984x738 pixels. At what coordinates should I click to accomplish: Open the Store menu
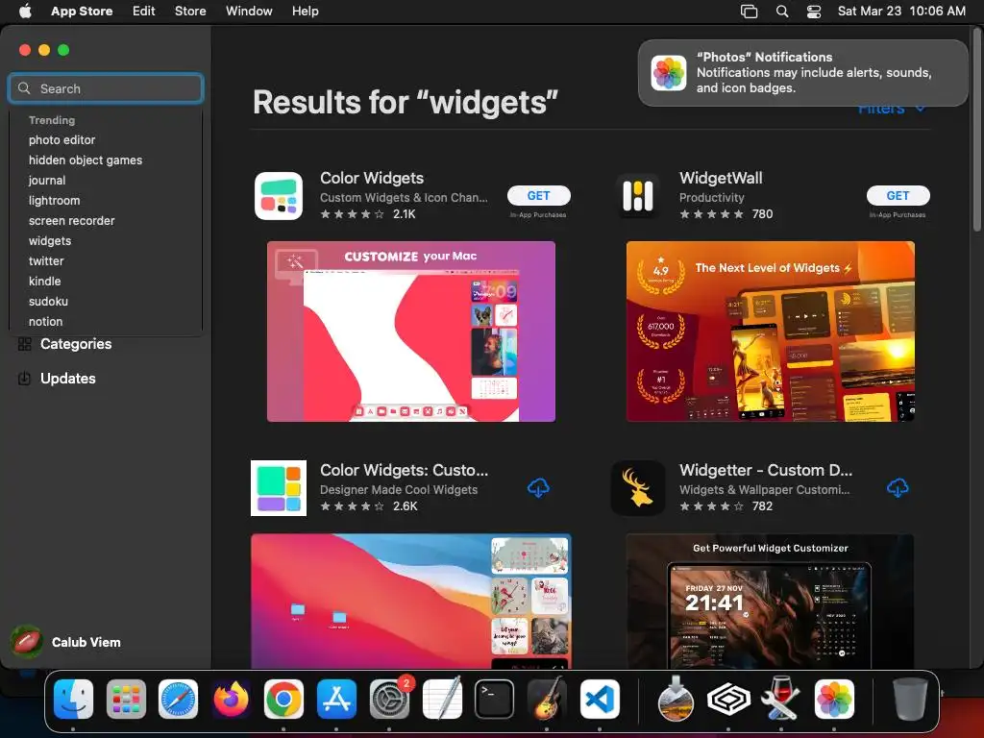click(190, 11)
